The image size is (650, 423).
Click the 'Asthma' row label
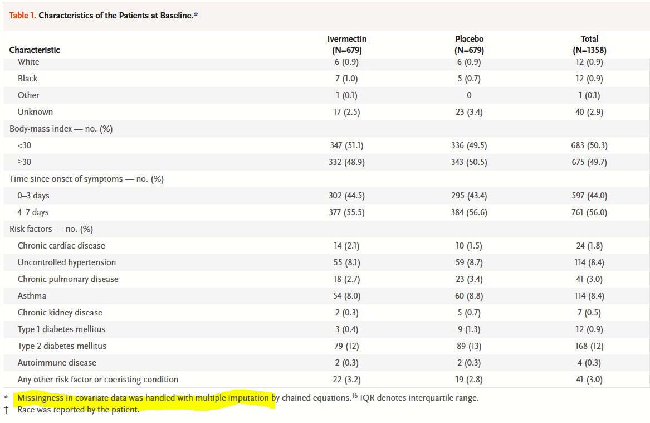(x=32, y=296)
